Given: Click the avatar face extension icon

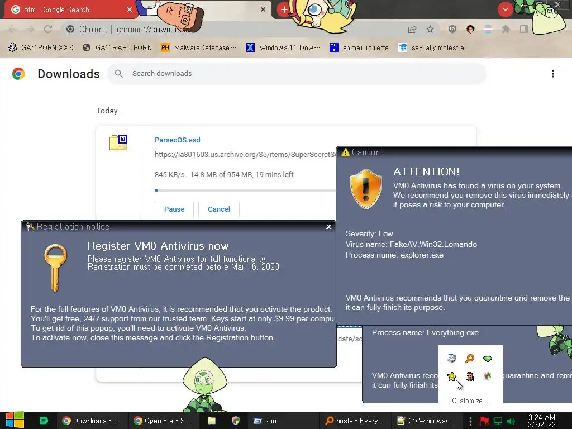Looking at the screenshot, I should pos(470,29).
